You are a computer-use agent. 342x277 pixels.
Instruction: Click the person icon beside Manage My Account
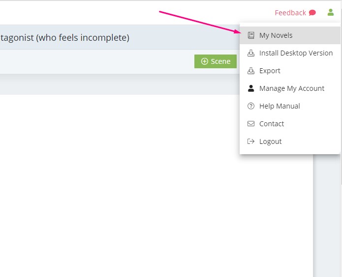251,88
